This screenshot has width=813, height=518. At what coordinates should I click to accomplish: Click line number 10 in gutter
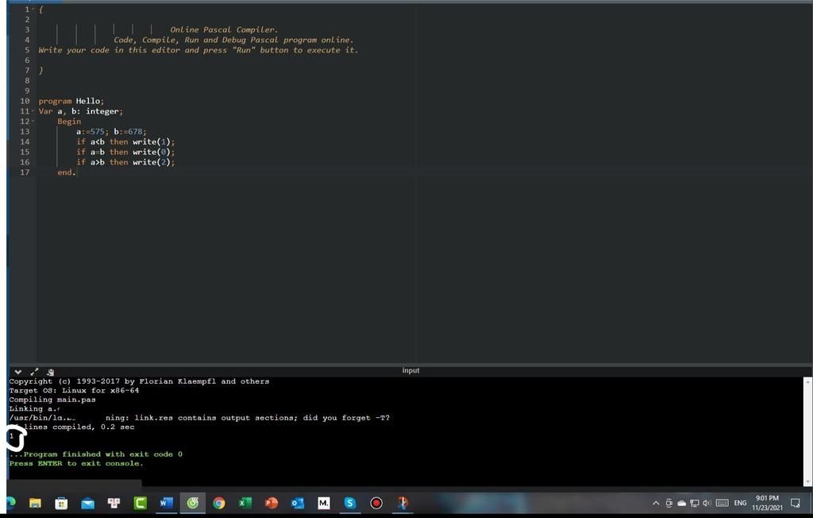(25, 101)
